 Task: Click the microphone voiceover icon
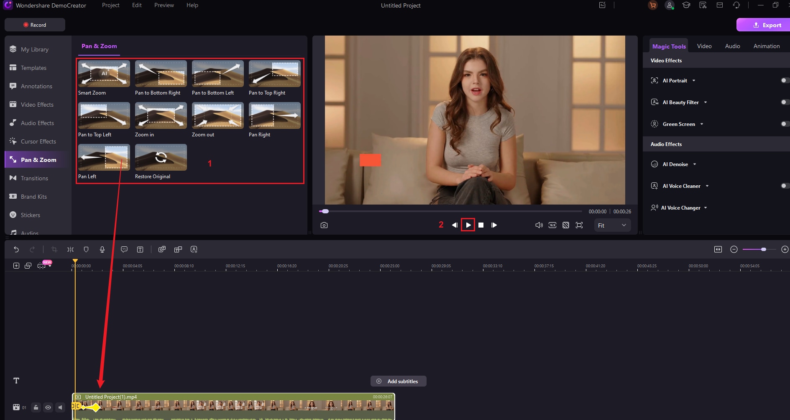(102, 249)
